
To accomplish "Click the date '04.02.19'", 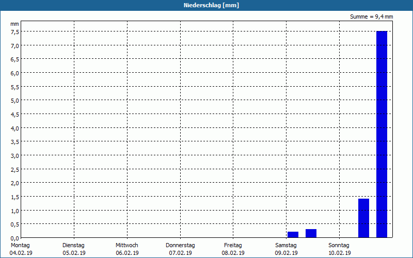I will (21, 253).
